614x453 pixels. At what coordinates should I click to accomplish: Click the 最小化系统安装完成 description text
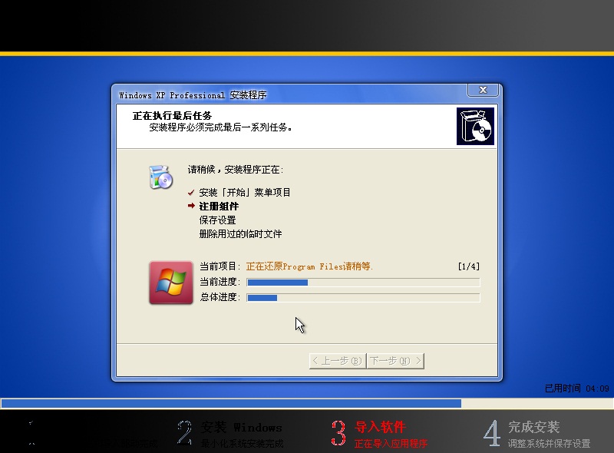[242, 444]
